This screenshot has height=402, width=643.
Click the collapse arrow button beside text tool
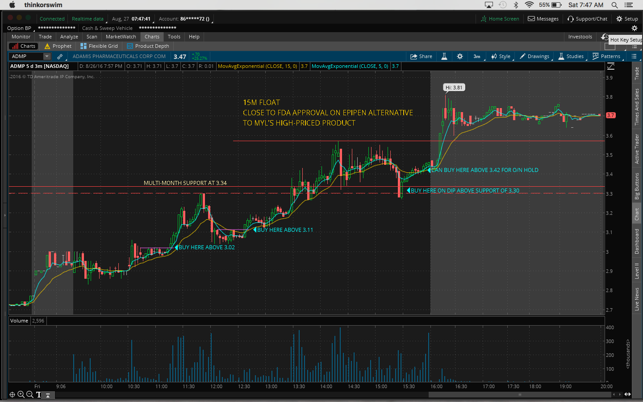tap(48, 395)
